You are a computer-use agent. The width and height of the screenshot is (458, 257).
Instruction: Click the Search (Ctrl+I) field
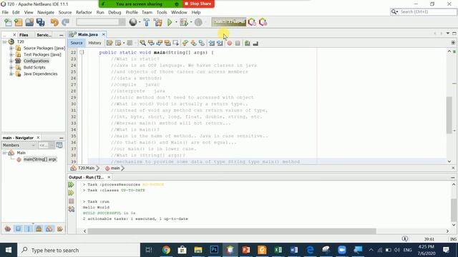(424, 11)
